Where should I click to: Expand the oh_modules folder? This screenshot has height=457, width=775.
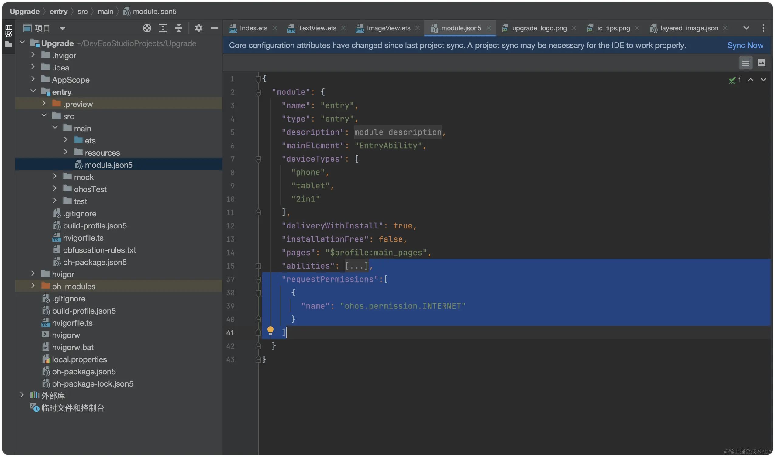[33, 286]
